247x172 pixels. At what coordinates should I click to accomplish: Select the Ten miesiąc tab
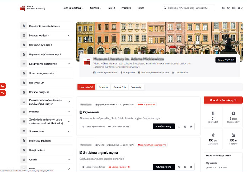137,87
